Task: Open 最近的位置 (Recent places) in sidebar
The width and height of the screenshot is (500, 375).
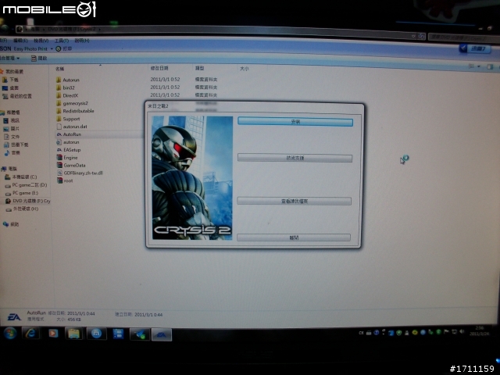Action: coord(17,96)
